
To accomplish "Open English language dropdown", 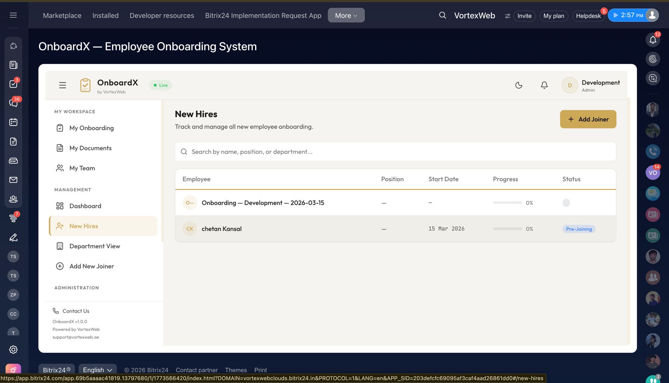I will [97, 370].
